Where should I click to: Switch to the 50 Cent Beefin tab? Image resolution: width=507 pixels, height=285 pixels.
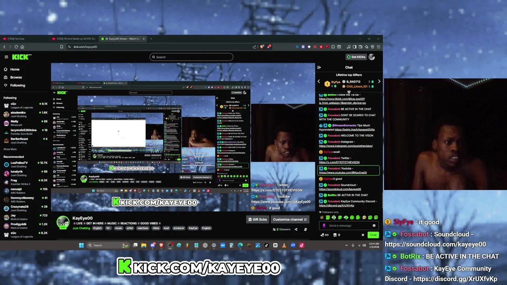pyautogui.click(x=73, y=39)
